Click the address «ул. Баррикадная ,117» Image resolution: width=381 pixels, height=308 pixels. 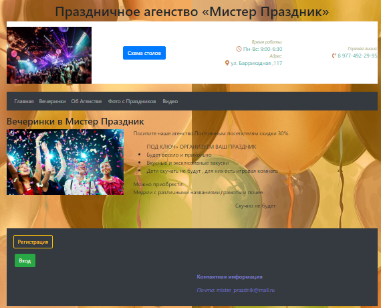pyautogui.click(x=257, y=63)
